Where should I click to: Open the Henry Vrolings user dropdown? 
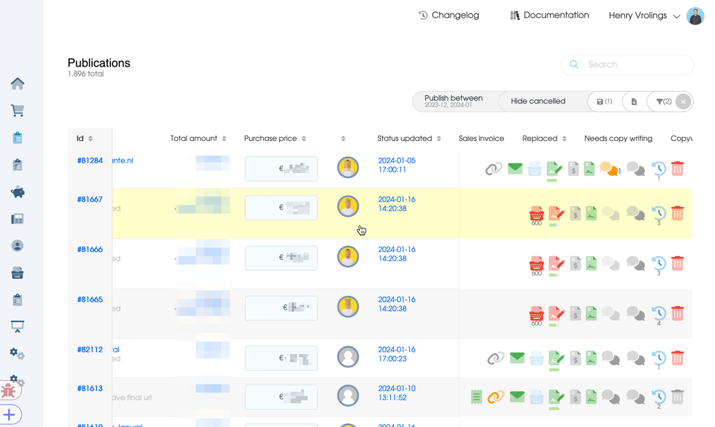(645, 16)
